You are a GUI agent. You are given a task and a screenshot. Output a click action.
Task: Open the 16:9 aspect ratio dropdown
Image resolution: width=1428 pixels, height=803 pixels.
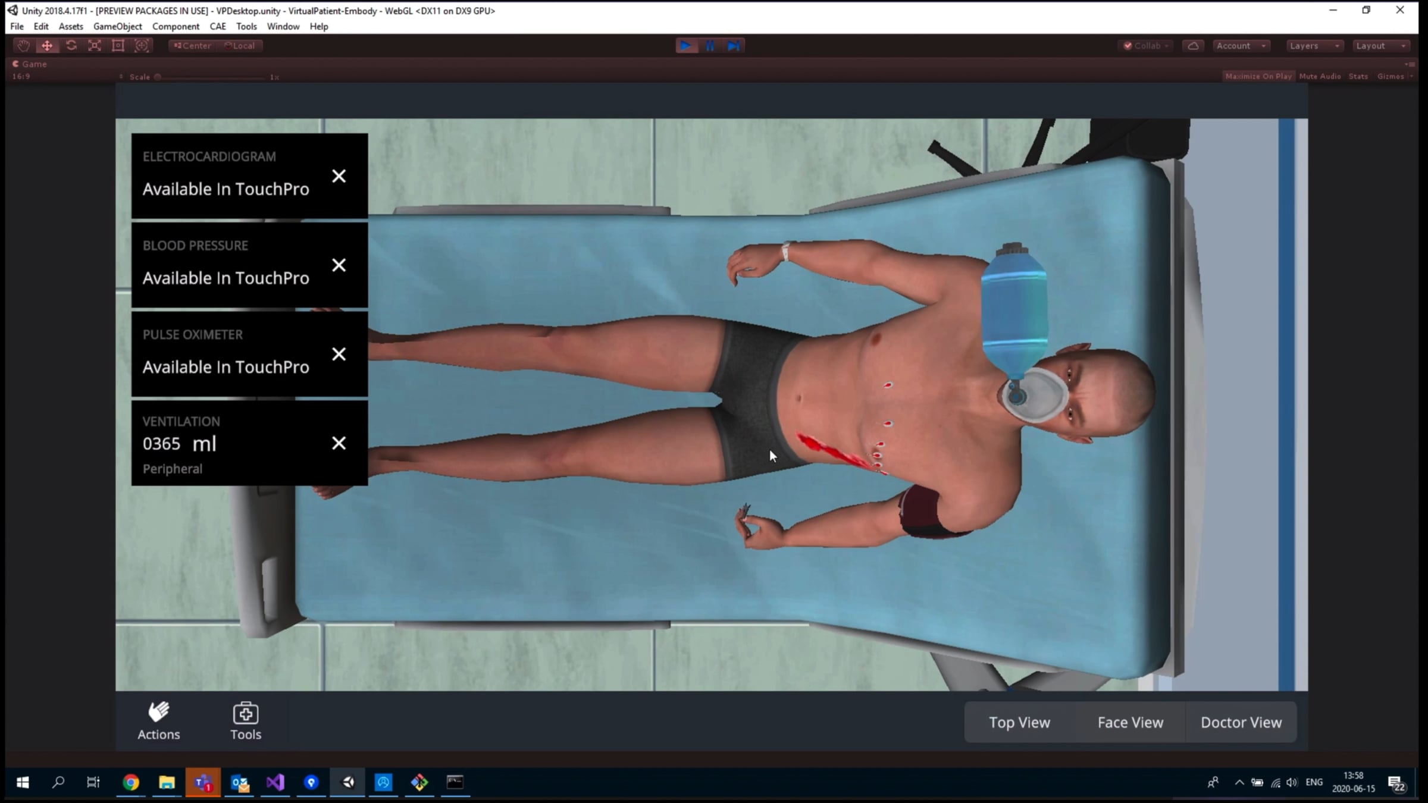(x=67, y=77)
